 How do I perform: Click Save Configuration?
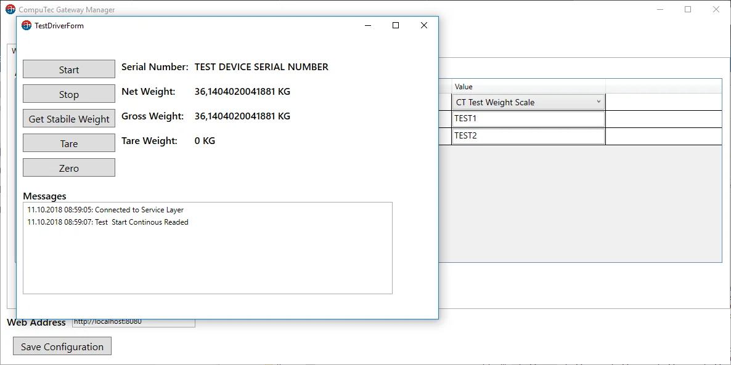coord(62,347)
